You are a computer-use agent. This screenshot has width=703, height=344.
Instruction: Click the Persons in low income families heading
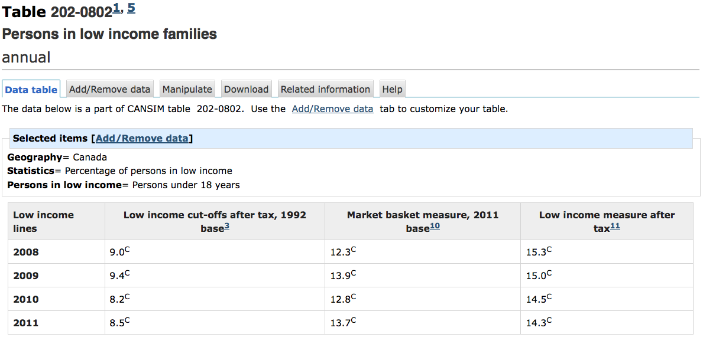[x=109, y=34]
